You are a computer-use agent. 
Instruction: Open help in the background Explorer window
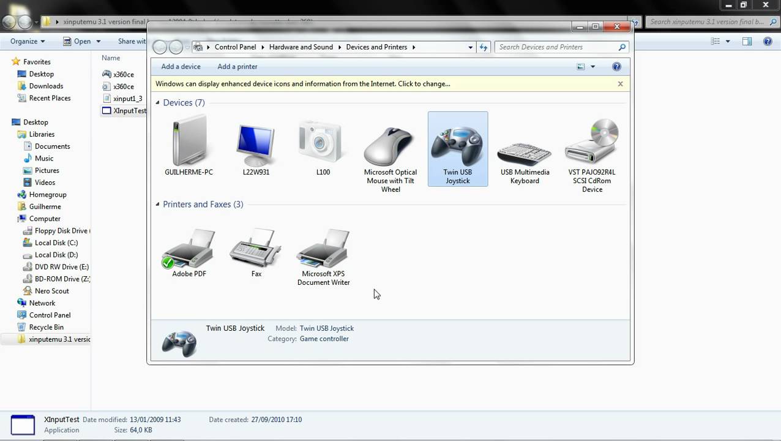(768, 42)
